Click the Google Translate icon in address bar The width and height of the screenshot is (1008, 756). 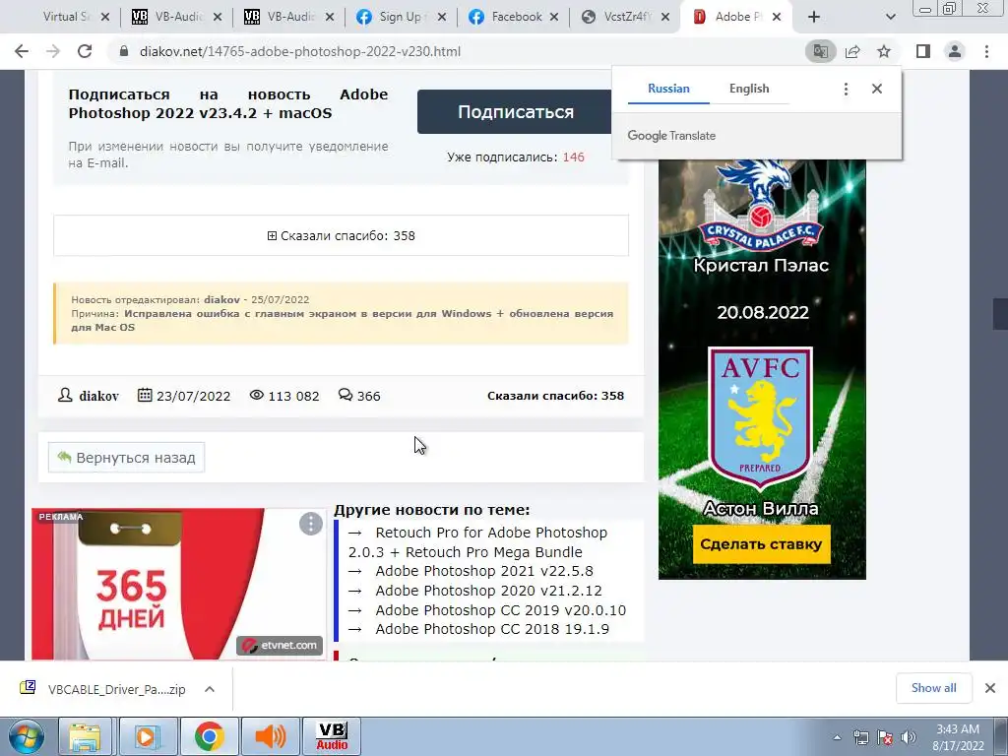coord(820,51)
